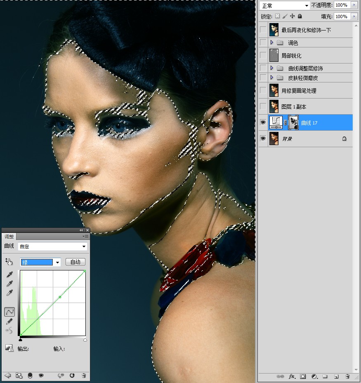Viewport: 361px width, 383px height.
Task: Open the Adjustments panel options menu
Action: (85, 237)
